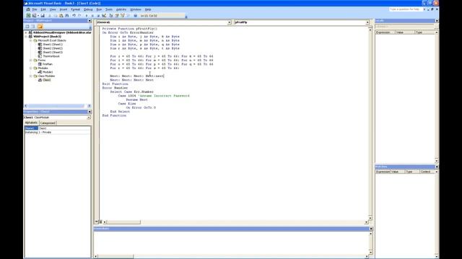Close the Project explorer panel
This screenshot has height=259, width=462.
click(x=90, y=21)
